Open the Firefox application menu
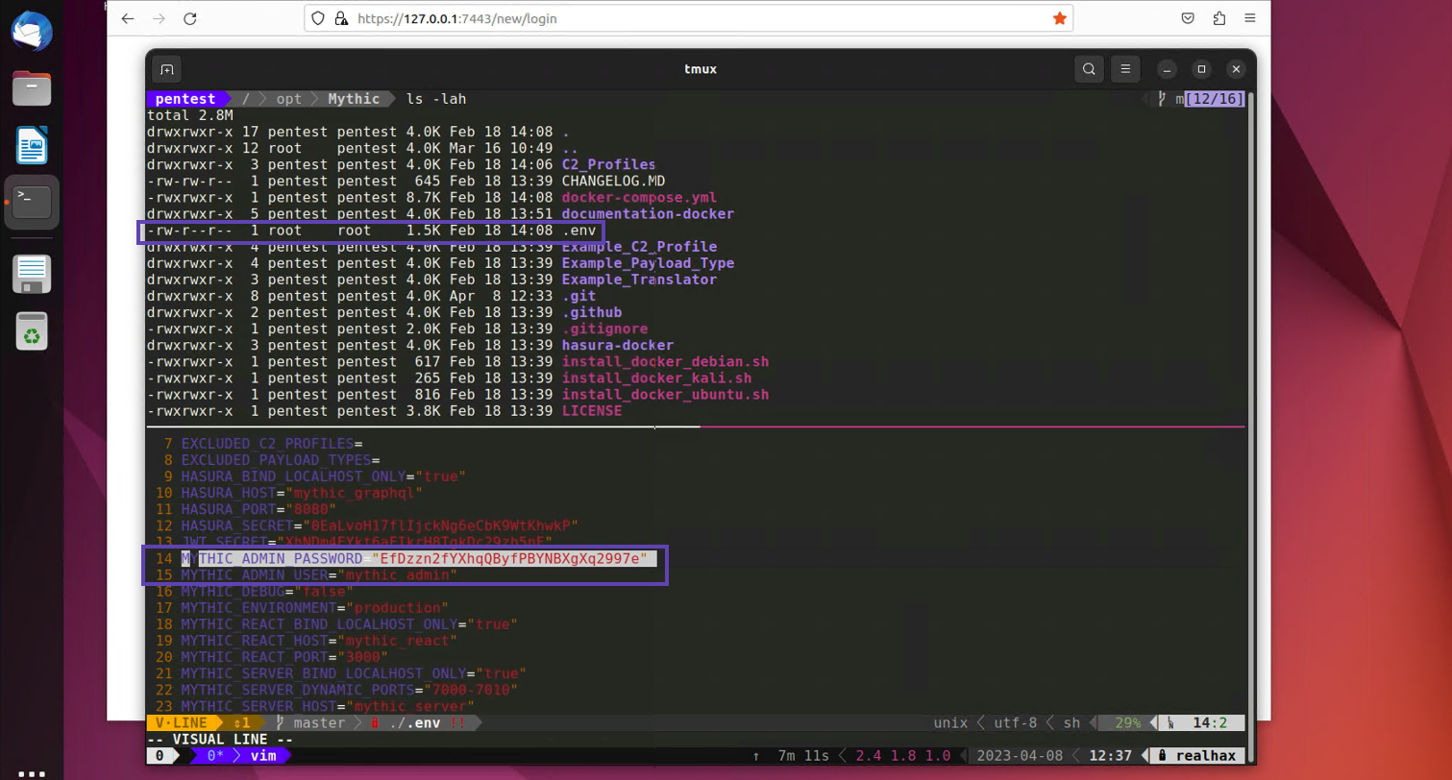Image resolution: width=1452 pixels, height=780 pixels. (x=1250, y=18)
